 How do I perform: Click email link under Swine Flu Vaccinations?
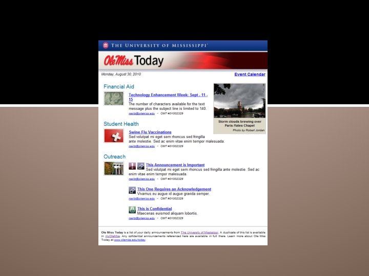[x=141, y=146]
